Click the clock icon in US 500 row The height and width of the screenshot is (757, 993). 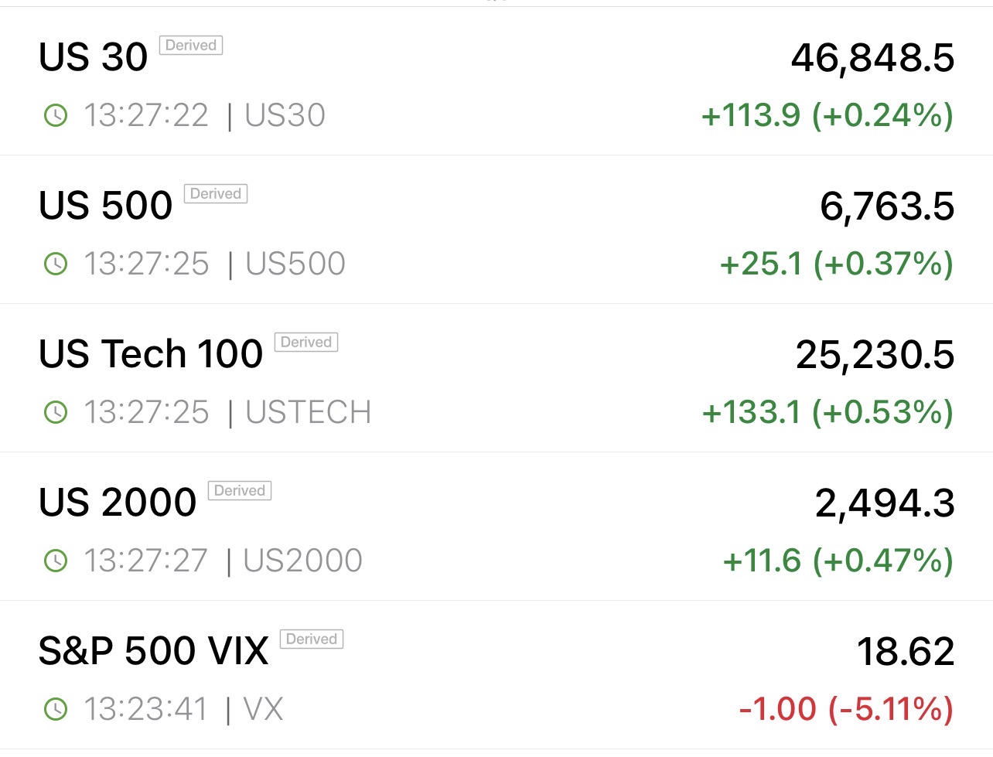(56, 264)
